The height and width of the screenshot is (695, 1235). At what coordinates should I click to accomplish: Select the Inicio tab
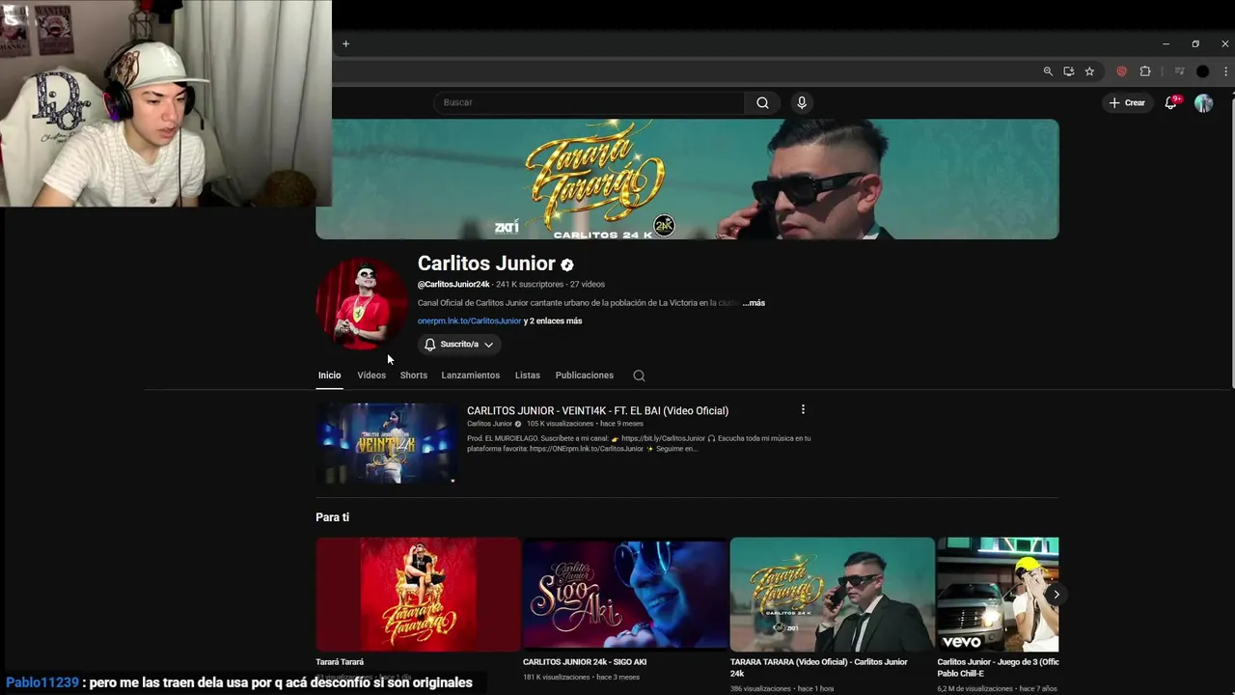click(329, 375)
